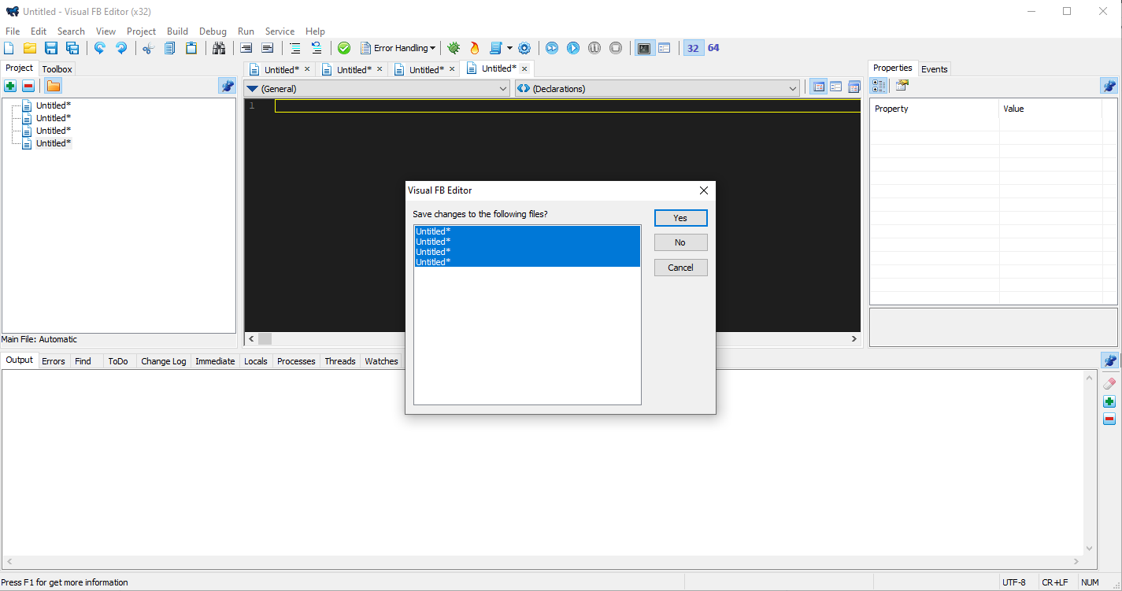Open the (General) dropdown

pyautogui.click(x=376, y=88)
